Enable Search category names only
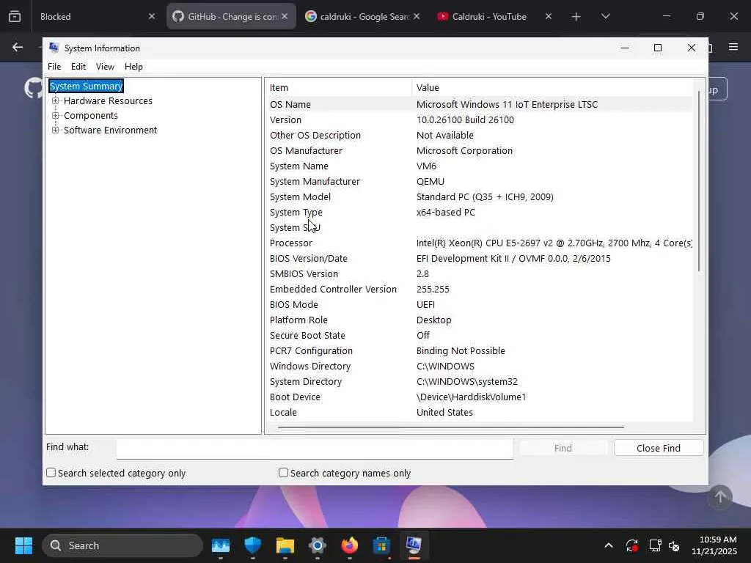This screenshot has width=751, height=563. [284, 473]
